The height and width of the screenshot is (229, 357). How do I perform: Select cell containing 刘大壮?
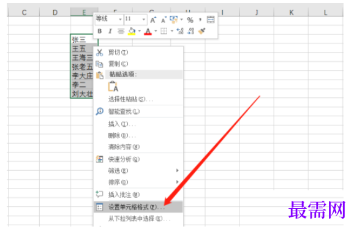[x=82, y=94]
